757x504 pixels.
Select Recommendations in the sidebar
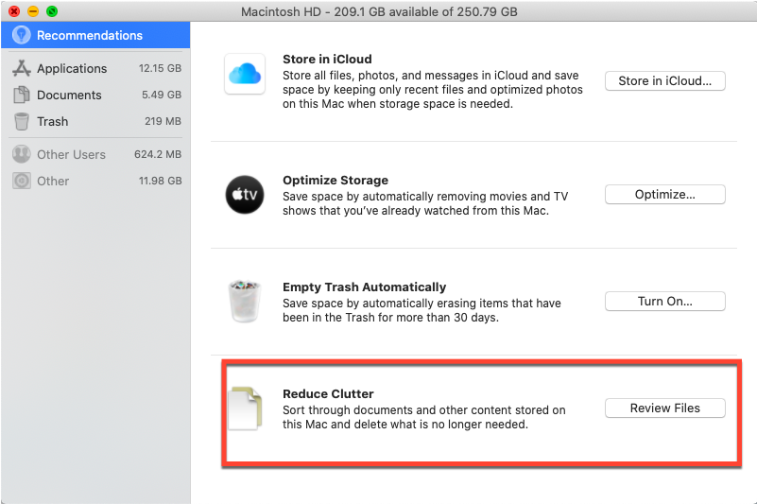[x=95, y=35]
